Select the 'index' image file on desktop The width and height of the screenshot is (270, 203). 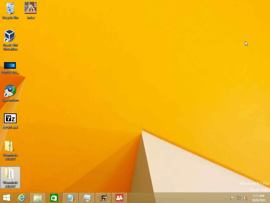click(x=31, y=10)
